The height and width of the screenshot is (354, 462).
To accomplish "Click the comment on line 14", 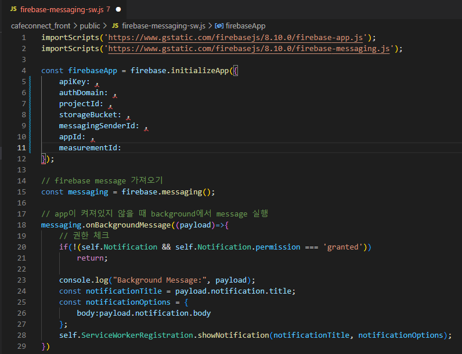I will pyautogui.click(x=102, y=180).
